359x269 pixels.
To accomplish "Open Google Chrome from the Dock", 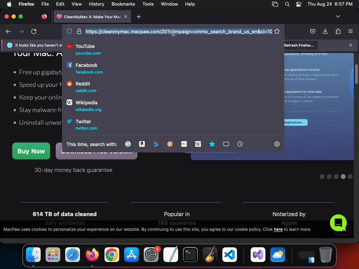I will (112, 255).
